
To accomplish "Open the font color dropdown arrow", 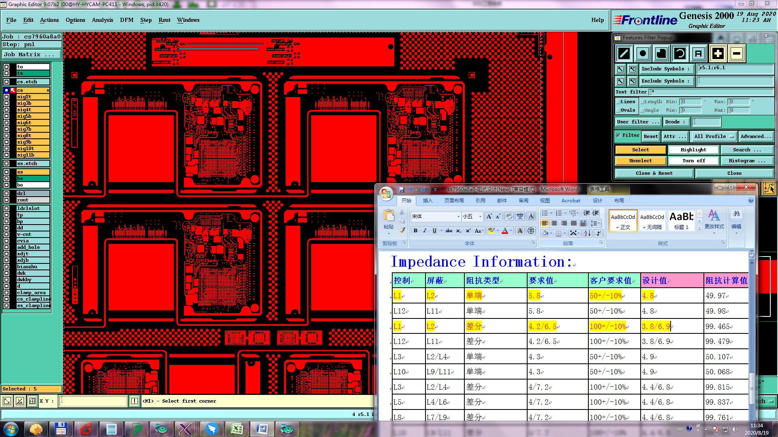I will coord(511,231).
